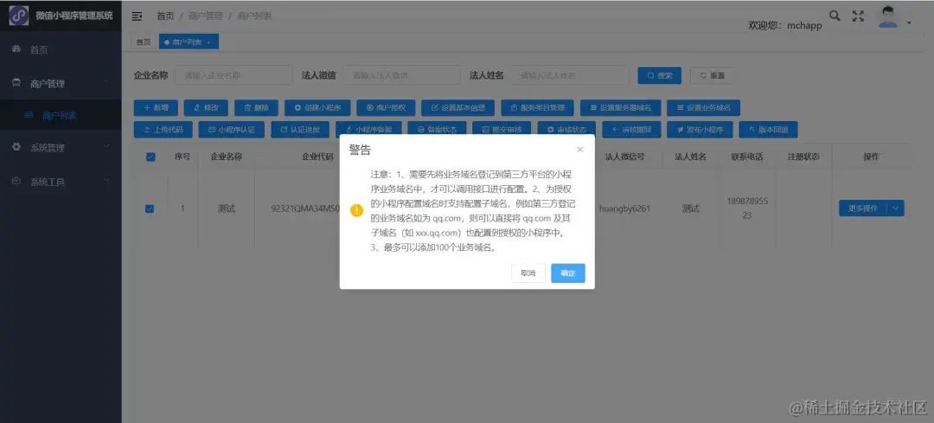934x423 pixels.
Task: Click the 新增 add button
Action: tap(155, 108)
